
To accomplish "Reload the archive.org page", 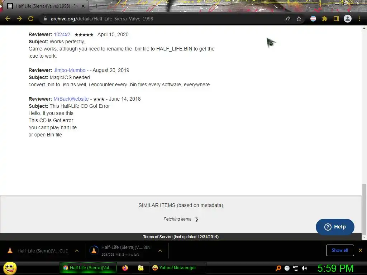I will pyautogui.click(x=31, y=19).
